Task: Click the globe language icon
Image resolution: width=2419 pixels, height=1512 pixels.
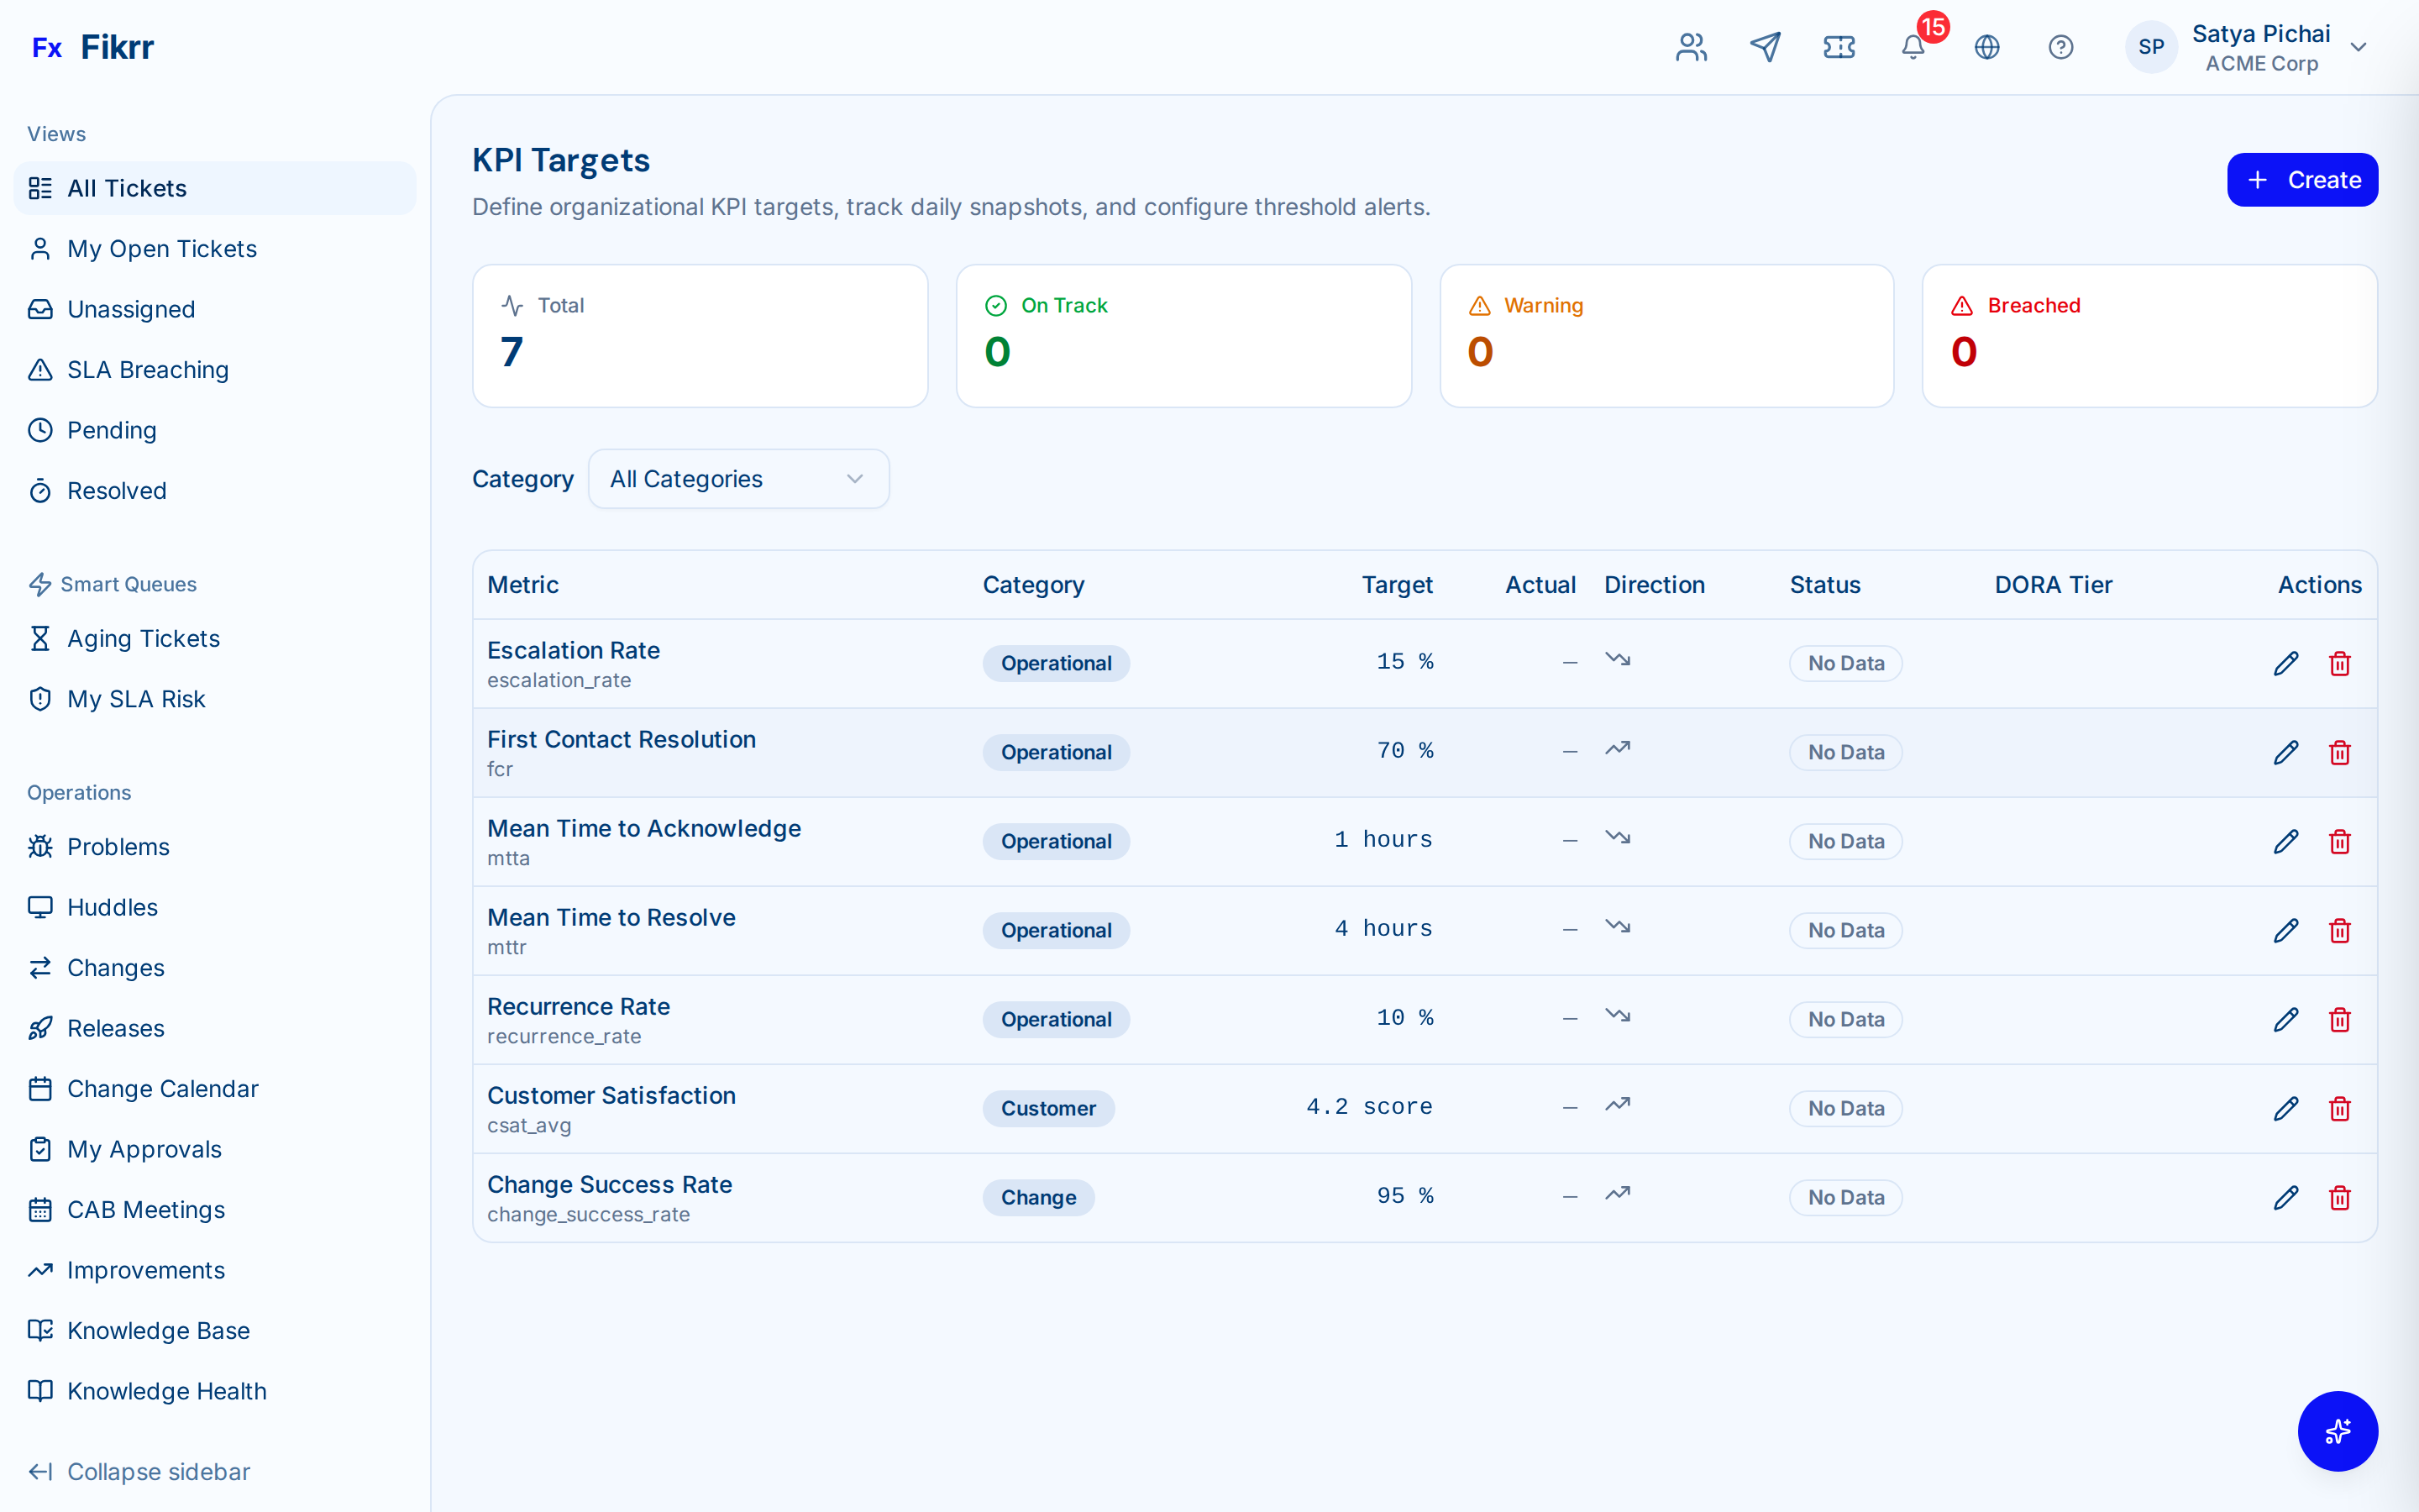Action: 1987,46
